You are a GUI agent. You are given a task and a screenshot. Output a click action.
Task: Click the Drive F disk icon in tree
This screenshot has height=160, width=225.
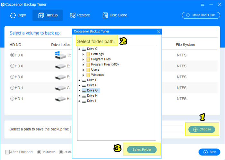tap(84, 86)
